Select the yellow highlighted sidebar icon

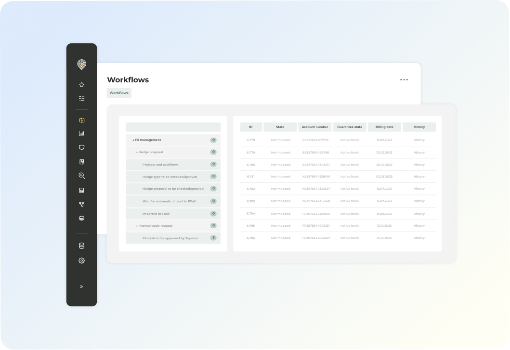coord(82,120)
